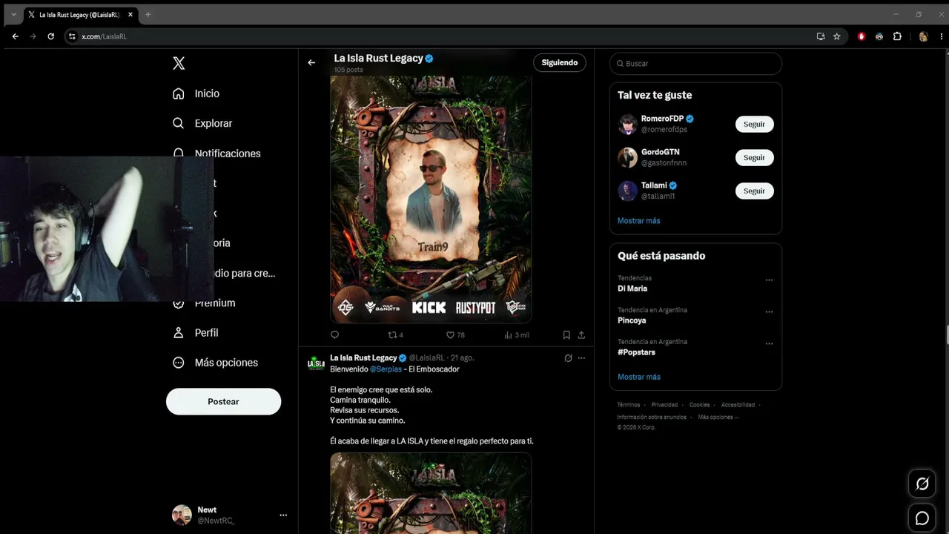View site information icon in address bar
949x534 pixels.
tap(72, 36)
